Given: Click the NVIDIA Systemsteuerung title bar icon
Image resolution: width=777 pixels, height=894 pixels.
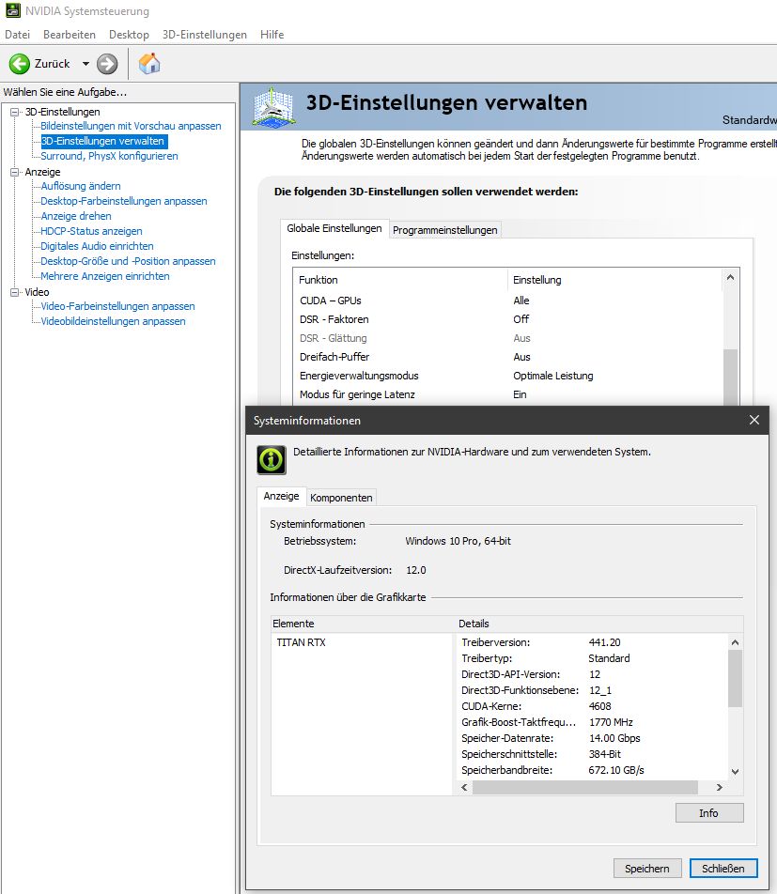Looking at the screenshot, I should [x=11, y=10].
